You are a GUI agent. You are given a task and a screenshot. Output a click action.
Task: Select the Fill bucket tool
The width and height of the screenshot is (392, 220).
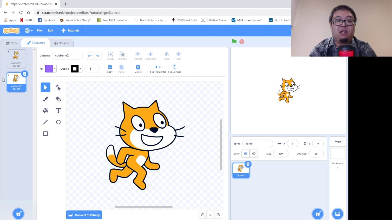[x=45, y=110]
